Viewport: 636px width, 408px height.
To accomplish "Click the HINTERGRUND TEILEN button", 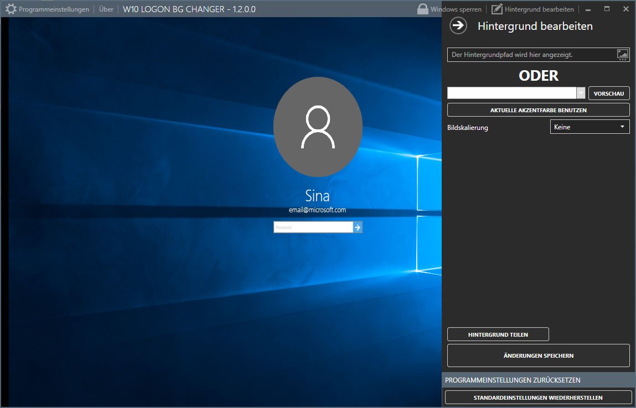I will point(498,334).
